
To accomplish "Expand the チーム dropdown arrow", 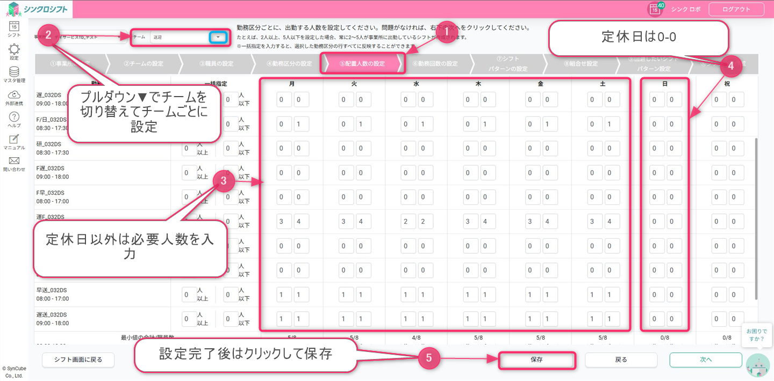I will (218, 37).
